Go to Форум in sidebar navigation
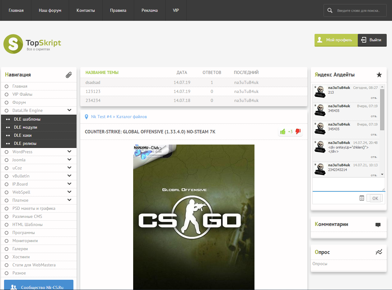Image resolution: width=392 pixels, height=290 pixels. point(19,102)
